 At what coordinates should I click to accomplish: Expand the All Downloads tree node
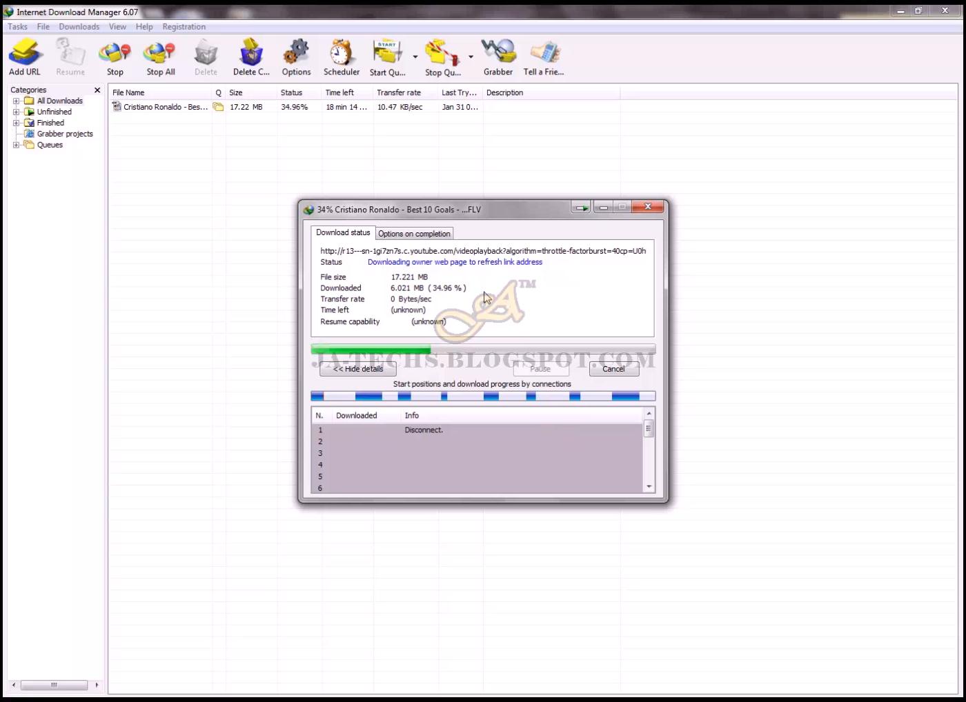(16, 101)
